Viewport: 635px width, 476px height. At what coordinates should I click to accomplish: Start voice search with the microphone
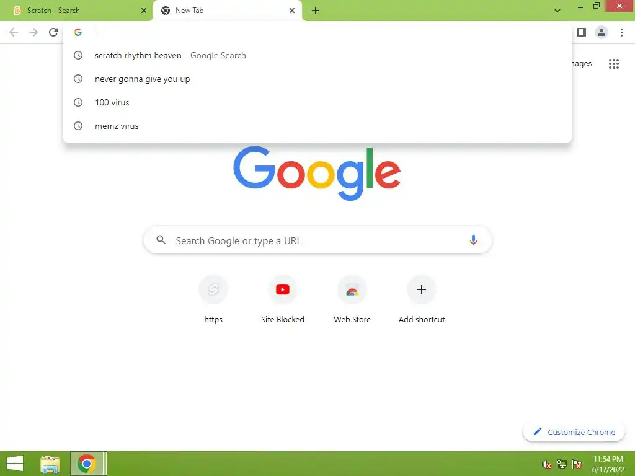click(473, 240)
